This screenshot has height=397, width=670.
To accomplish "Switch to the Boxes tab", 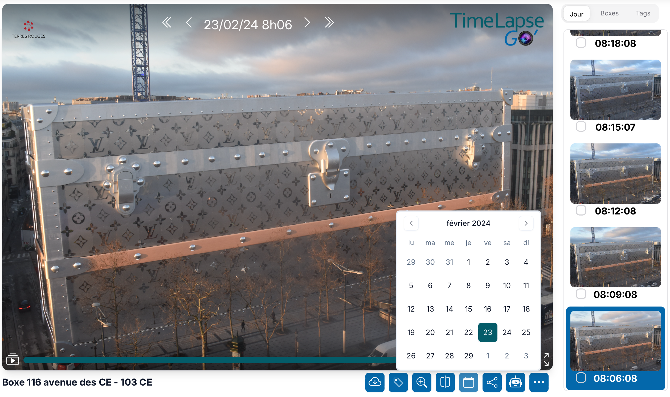I will (x=609, y=13).
